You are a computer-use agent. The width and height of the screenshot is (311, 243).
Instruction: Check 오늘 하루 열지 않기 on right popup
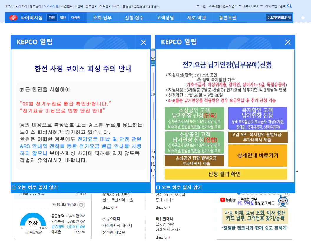(158, 187)
